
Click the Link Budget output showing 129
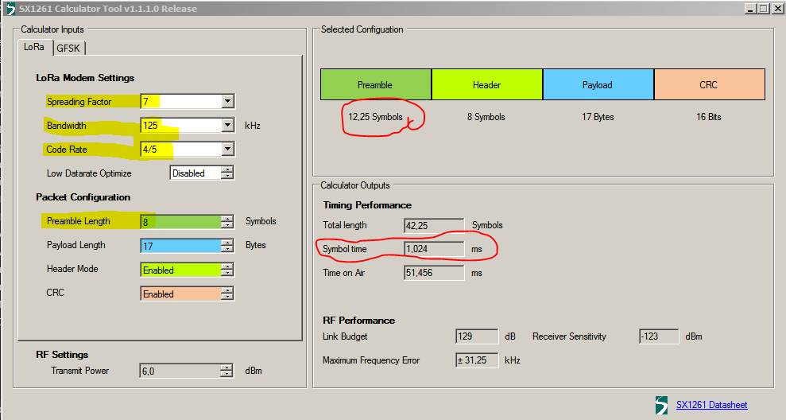(477, 336)
